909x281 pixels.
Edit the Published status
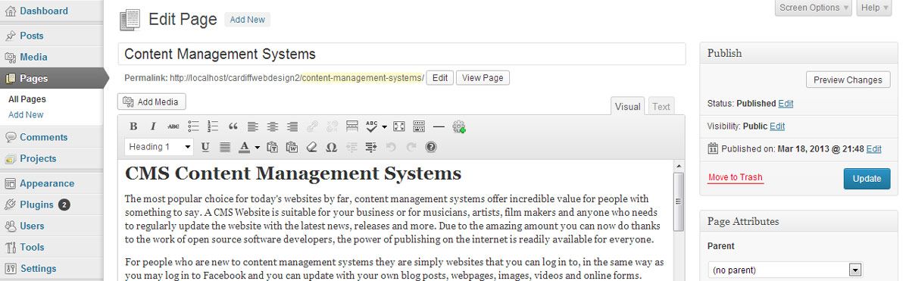click(786, 103)
